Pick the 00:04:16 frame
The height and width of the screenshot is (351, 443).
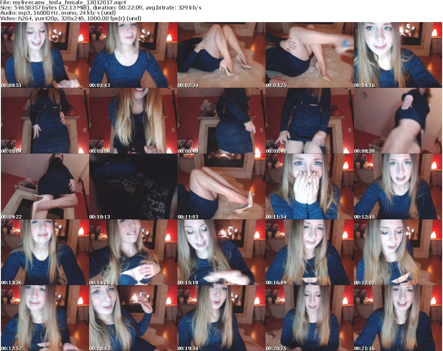coord(398,55)
